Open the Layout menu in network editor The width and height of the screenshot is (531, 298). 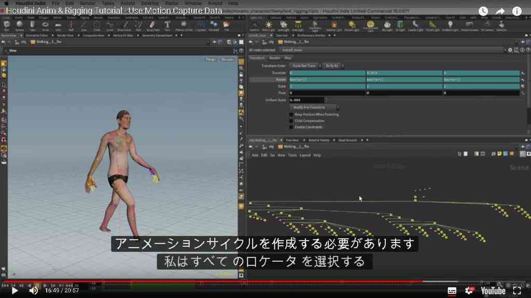tap(305, 155)
